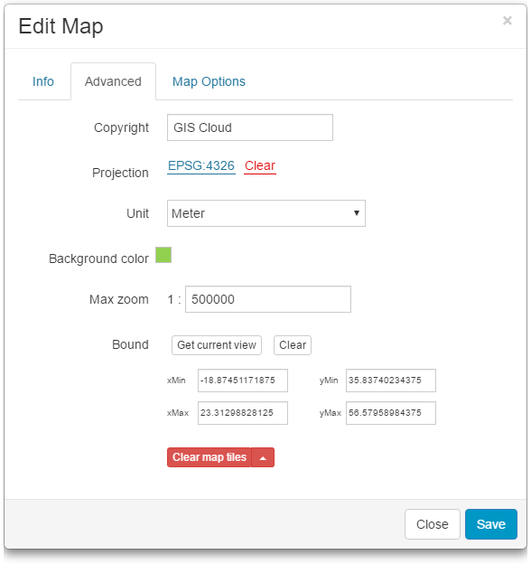This screenshot has height=564, width=531.
Task: Dismiss dialog with the X icon
Action: (x=507, y=21)
